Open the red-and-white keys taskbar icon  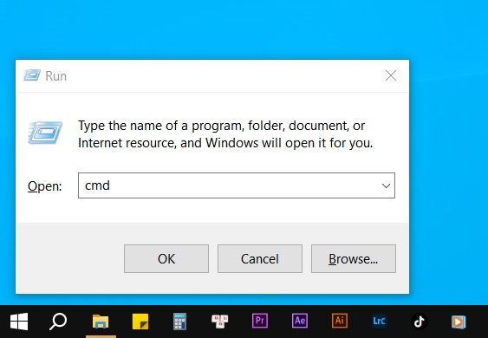point(219,322)
